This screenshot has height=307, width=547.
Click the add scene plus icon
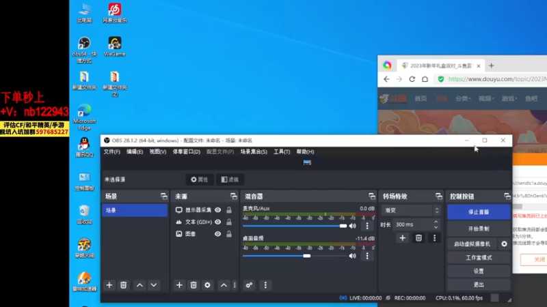point(109,285)
